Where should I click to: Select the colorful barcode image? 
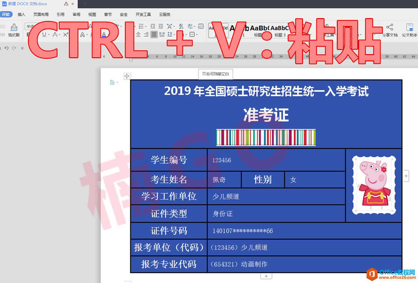(266, 138)
